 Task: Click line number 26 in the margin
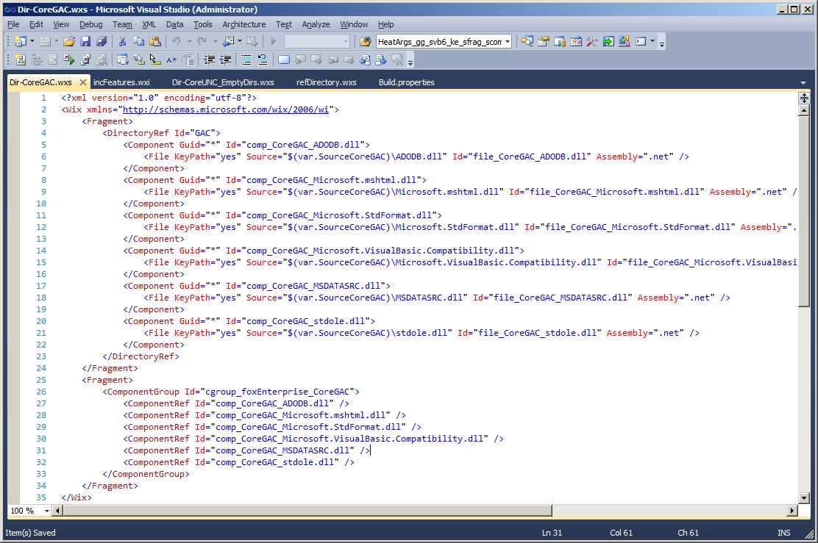(x=41, y=392)
